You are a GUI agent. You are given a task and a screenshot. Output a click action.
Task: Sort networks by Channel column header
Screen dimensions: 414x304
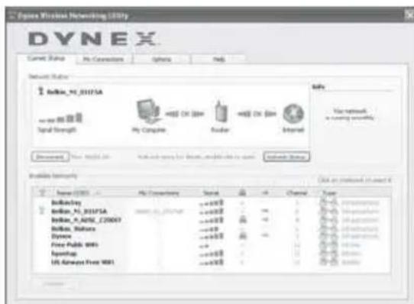tap(297, 193)
